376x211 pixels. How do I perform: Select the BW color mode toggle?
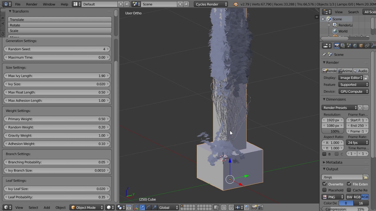(x=350, y=197)
